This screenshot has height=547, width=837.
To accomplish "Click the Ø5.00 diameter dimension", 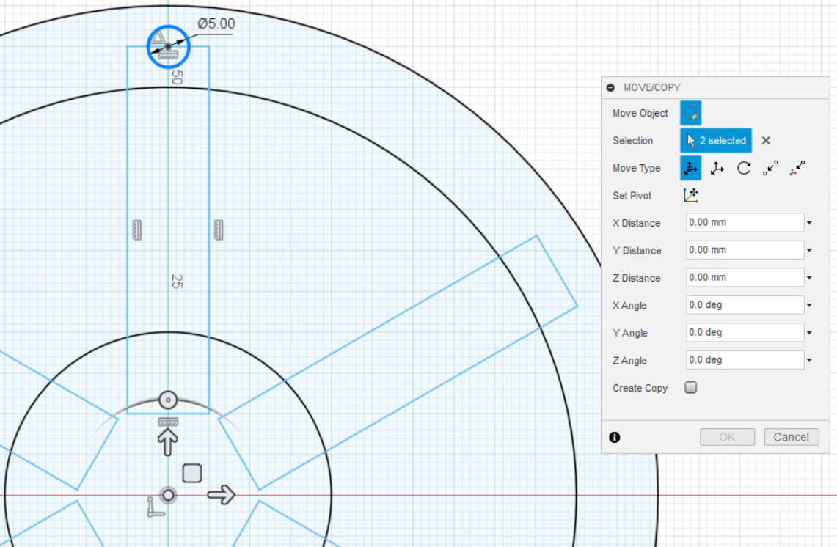I will [x=216, y=24].
